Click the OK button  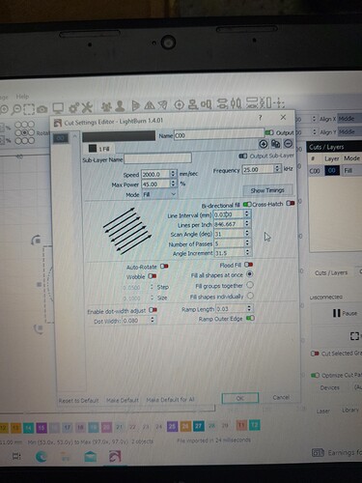[240, 398]
